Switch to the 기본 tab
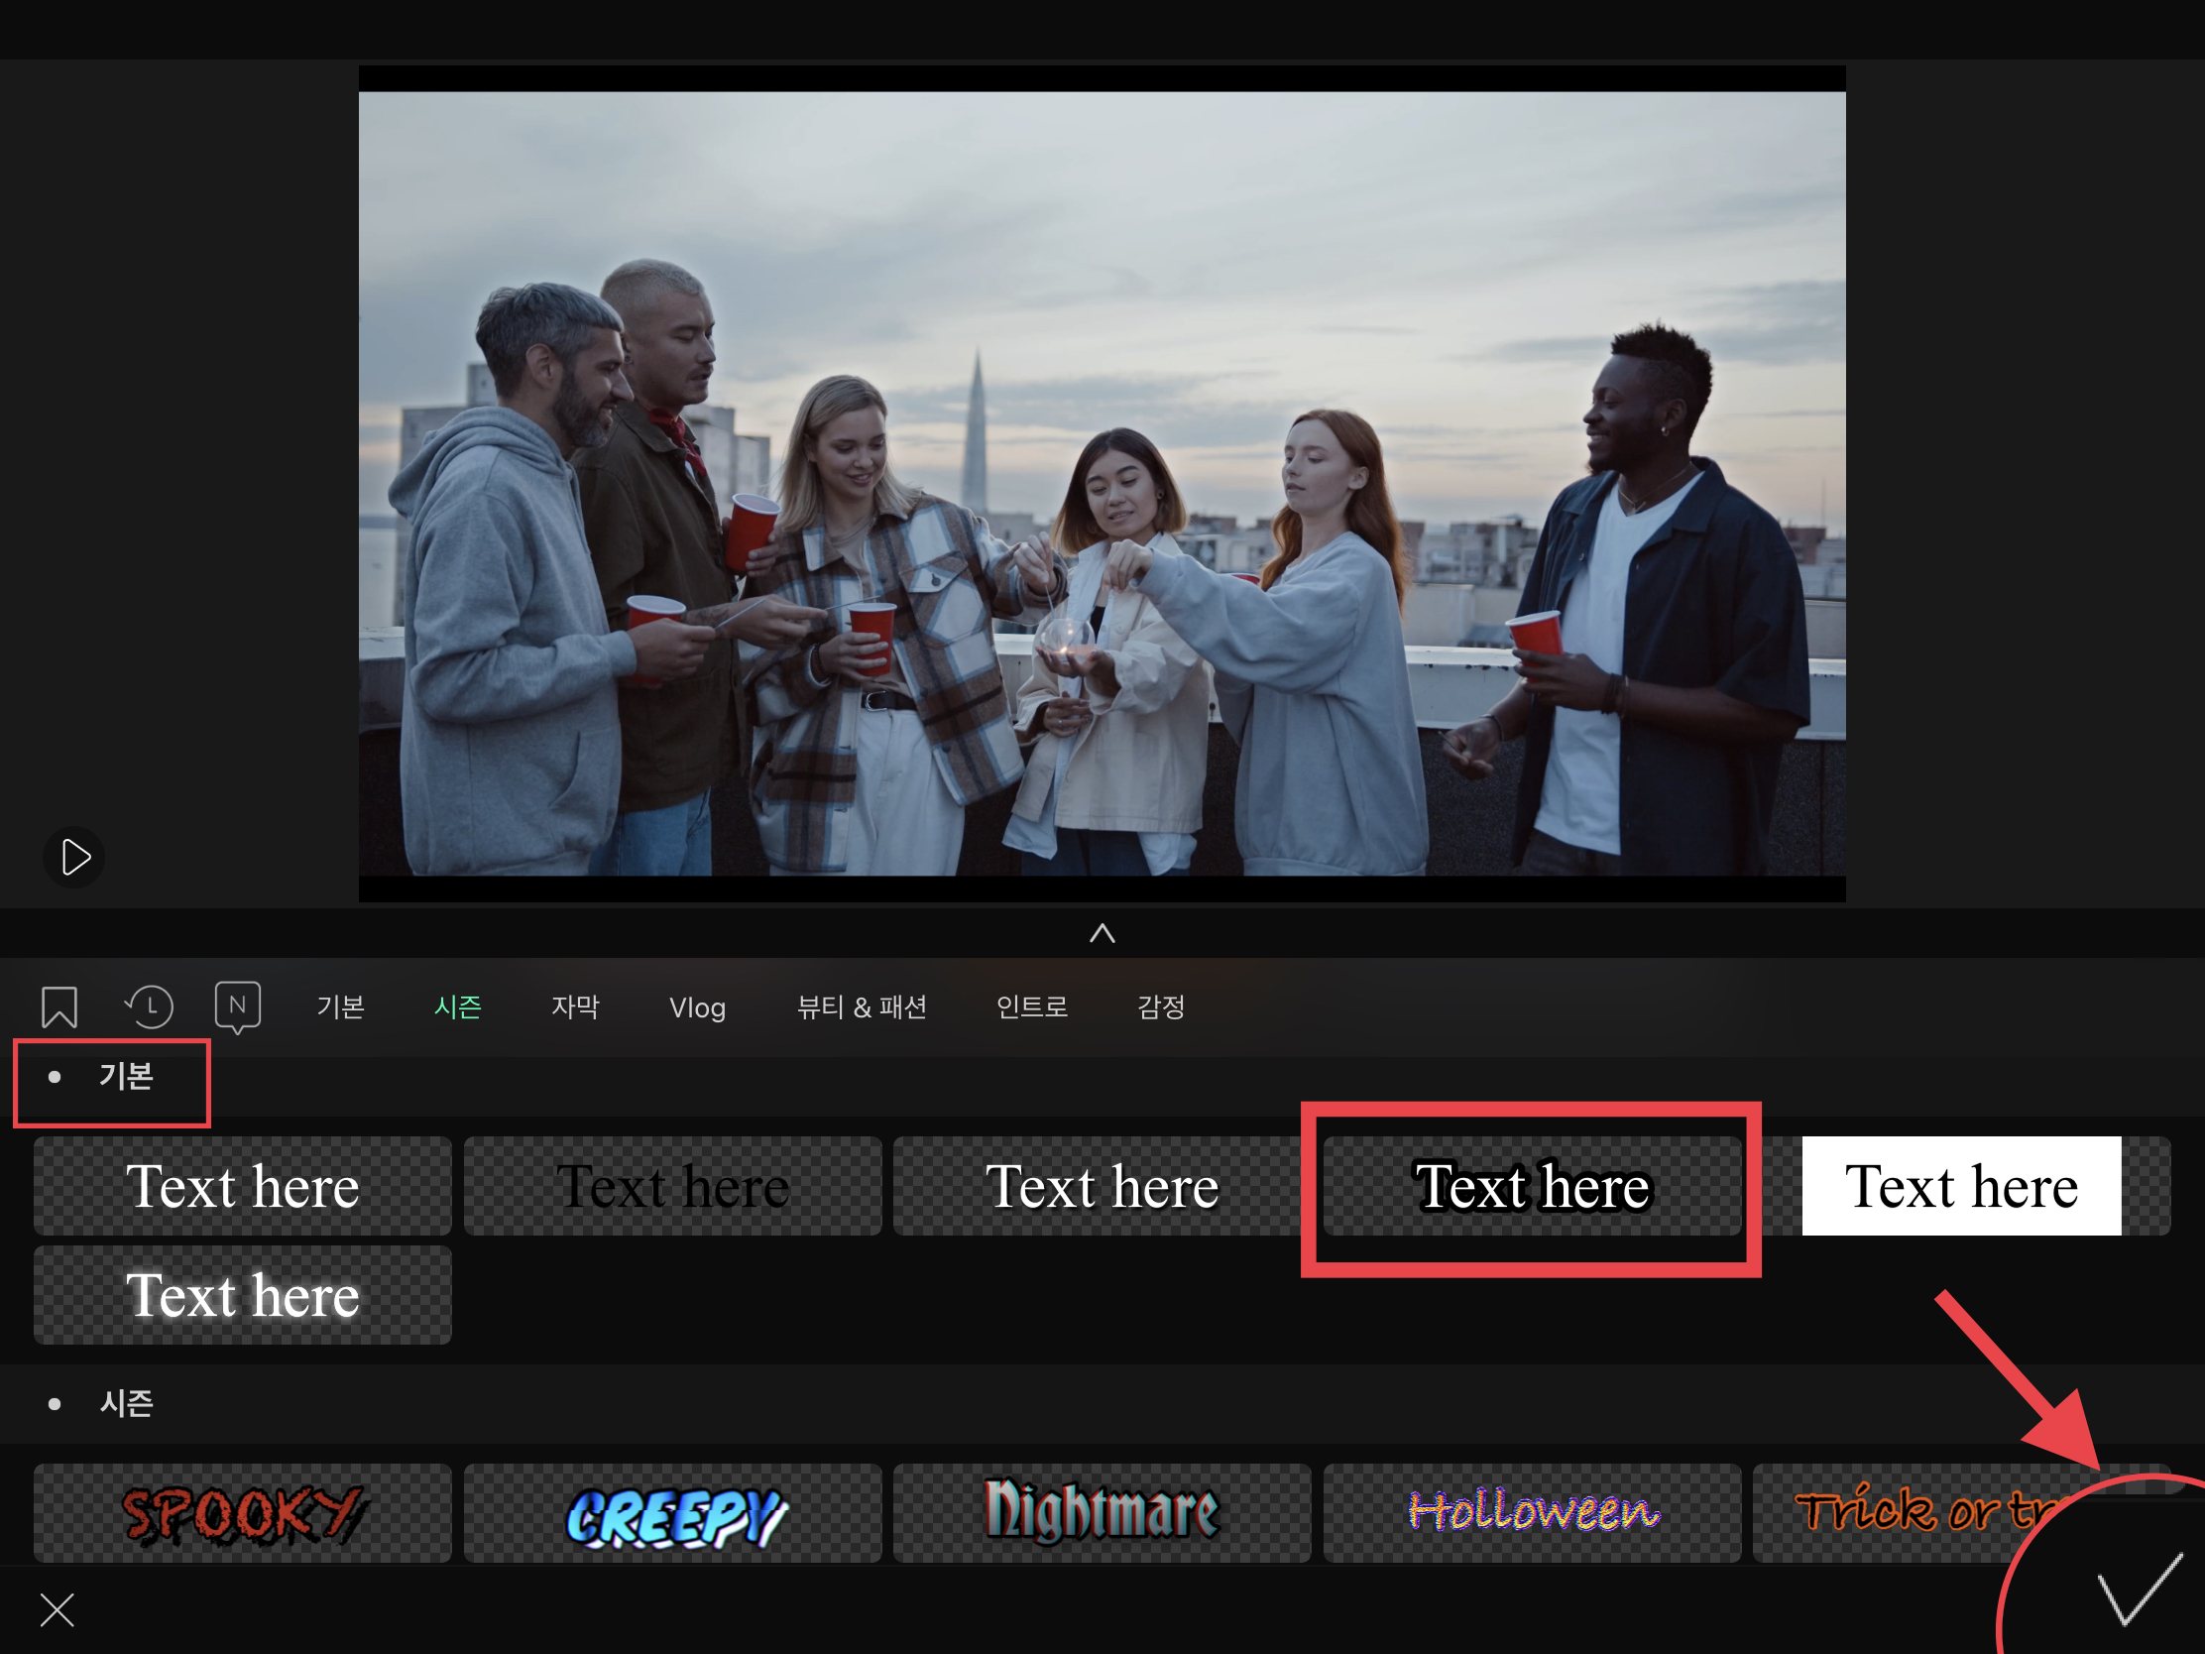The image size is (2205, 1654). [x=340, y=1006]
